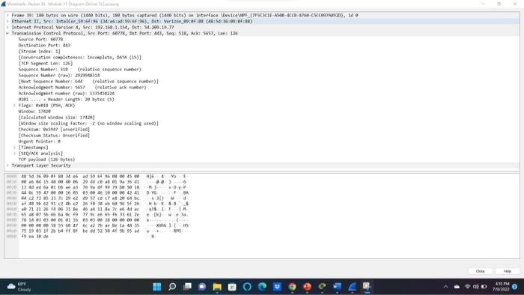524x295 pixels.
Task: Select the Source Port: 60778 field
Action: tap(40, 40)
